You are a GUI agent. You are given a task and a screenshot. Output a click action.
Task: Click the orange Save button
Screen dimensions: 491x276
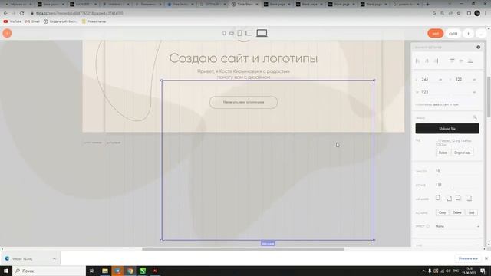coord(435,34)
